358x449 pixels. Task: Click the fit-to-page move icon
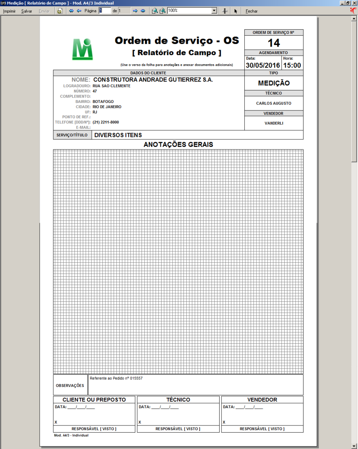[225, 11]
